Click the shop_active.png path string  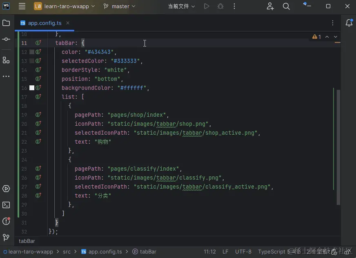tap(196, 133)
